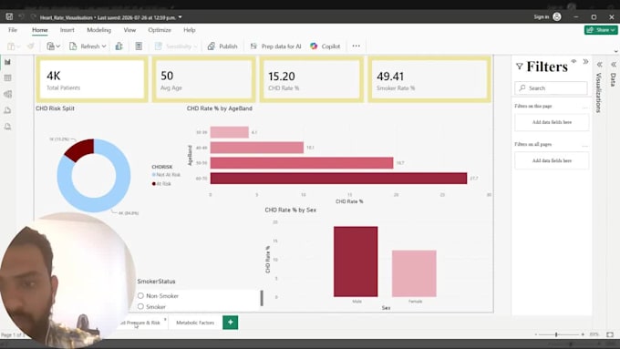This screenshot has height=349, width=620.
Task: Open the Share dropdown button
Action: 601,30
